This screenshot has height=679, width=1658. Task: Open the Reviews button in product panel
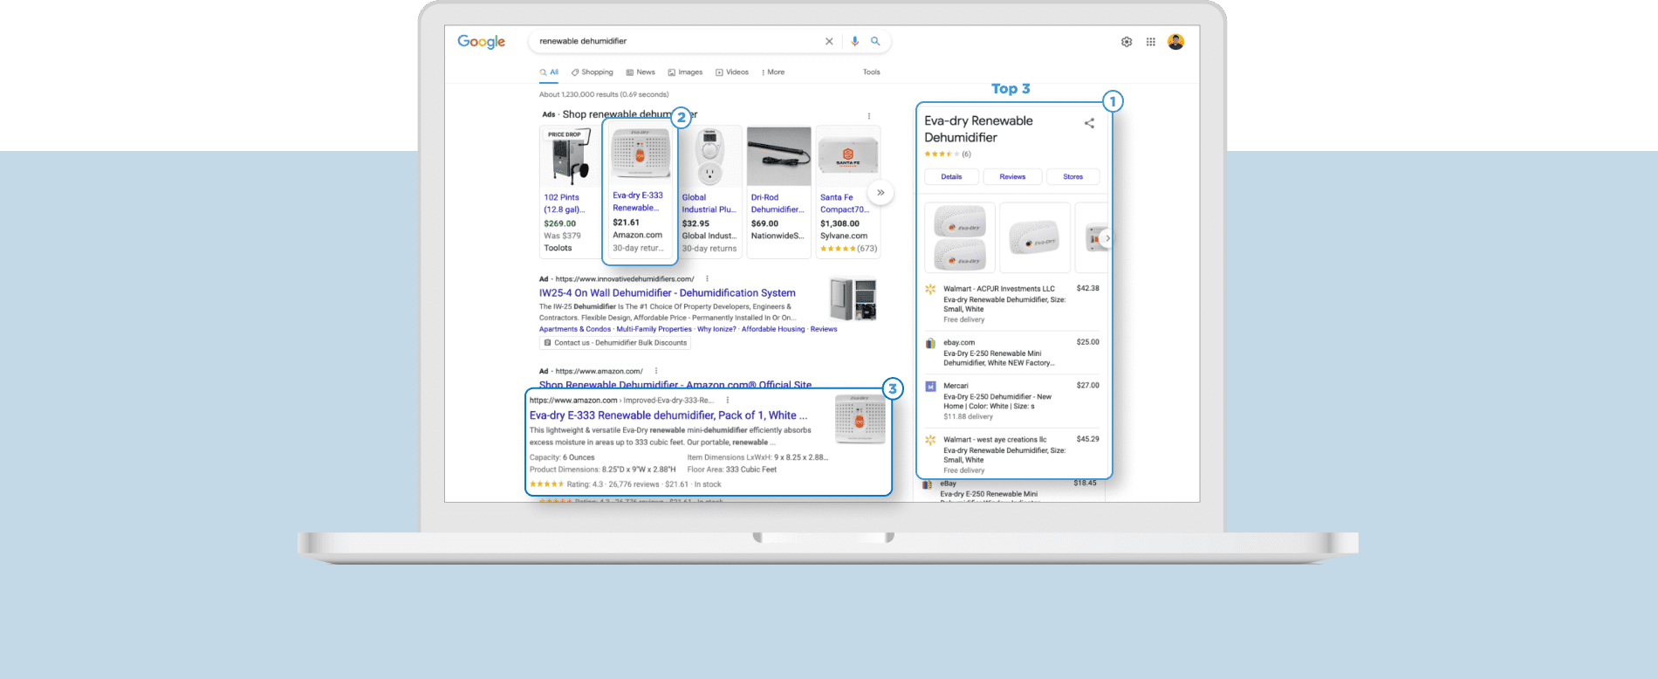coord(1012,176)
